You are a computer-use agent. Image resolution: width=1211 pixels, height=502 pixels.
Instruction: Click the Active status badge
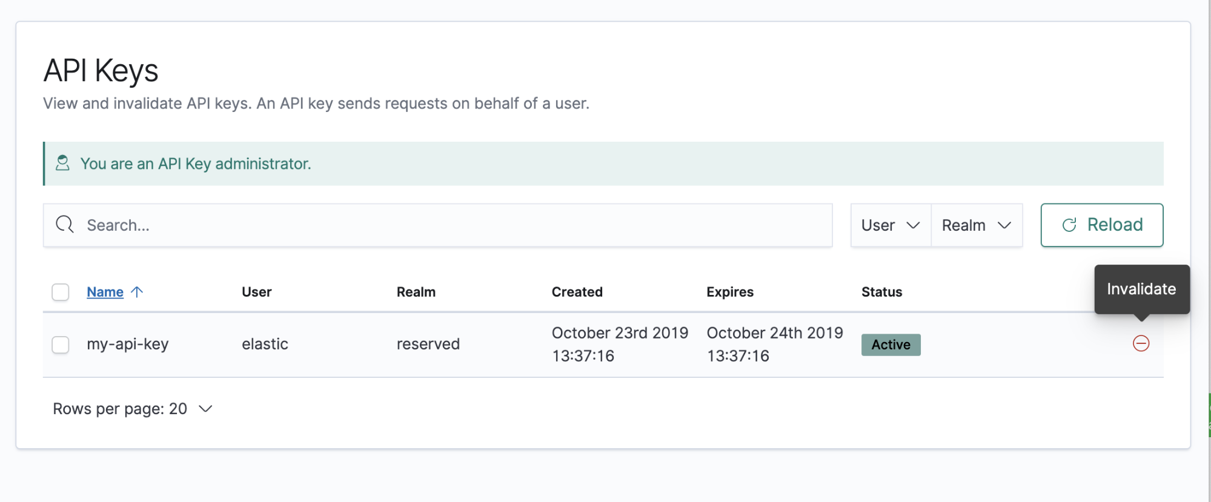tap(890, 344)
